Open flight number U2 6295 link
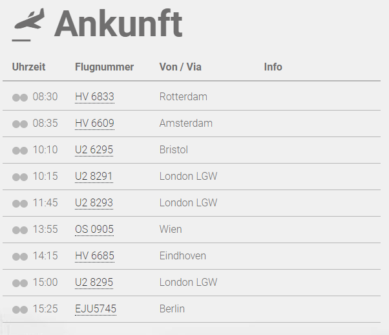Screen dimensions: 389x335 (94, 150)
